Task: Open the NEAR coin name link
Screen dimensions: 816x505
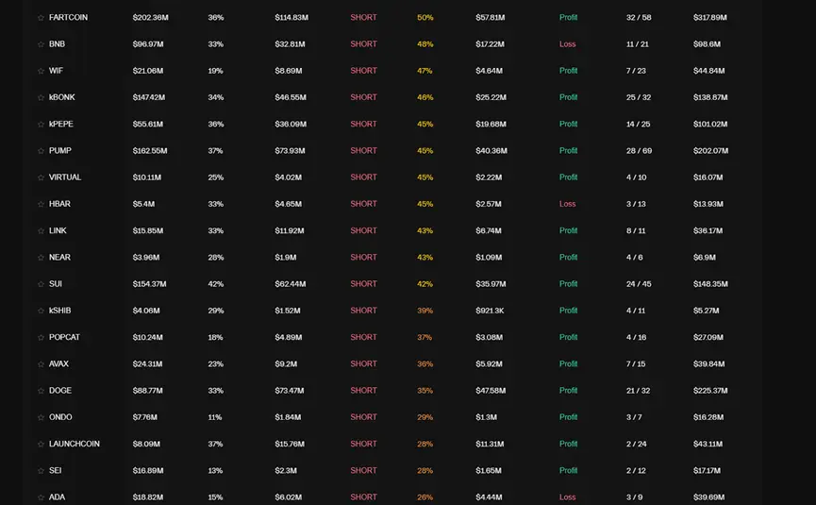Action: [59, 258]
